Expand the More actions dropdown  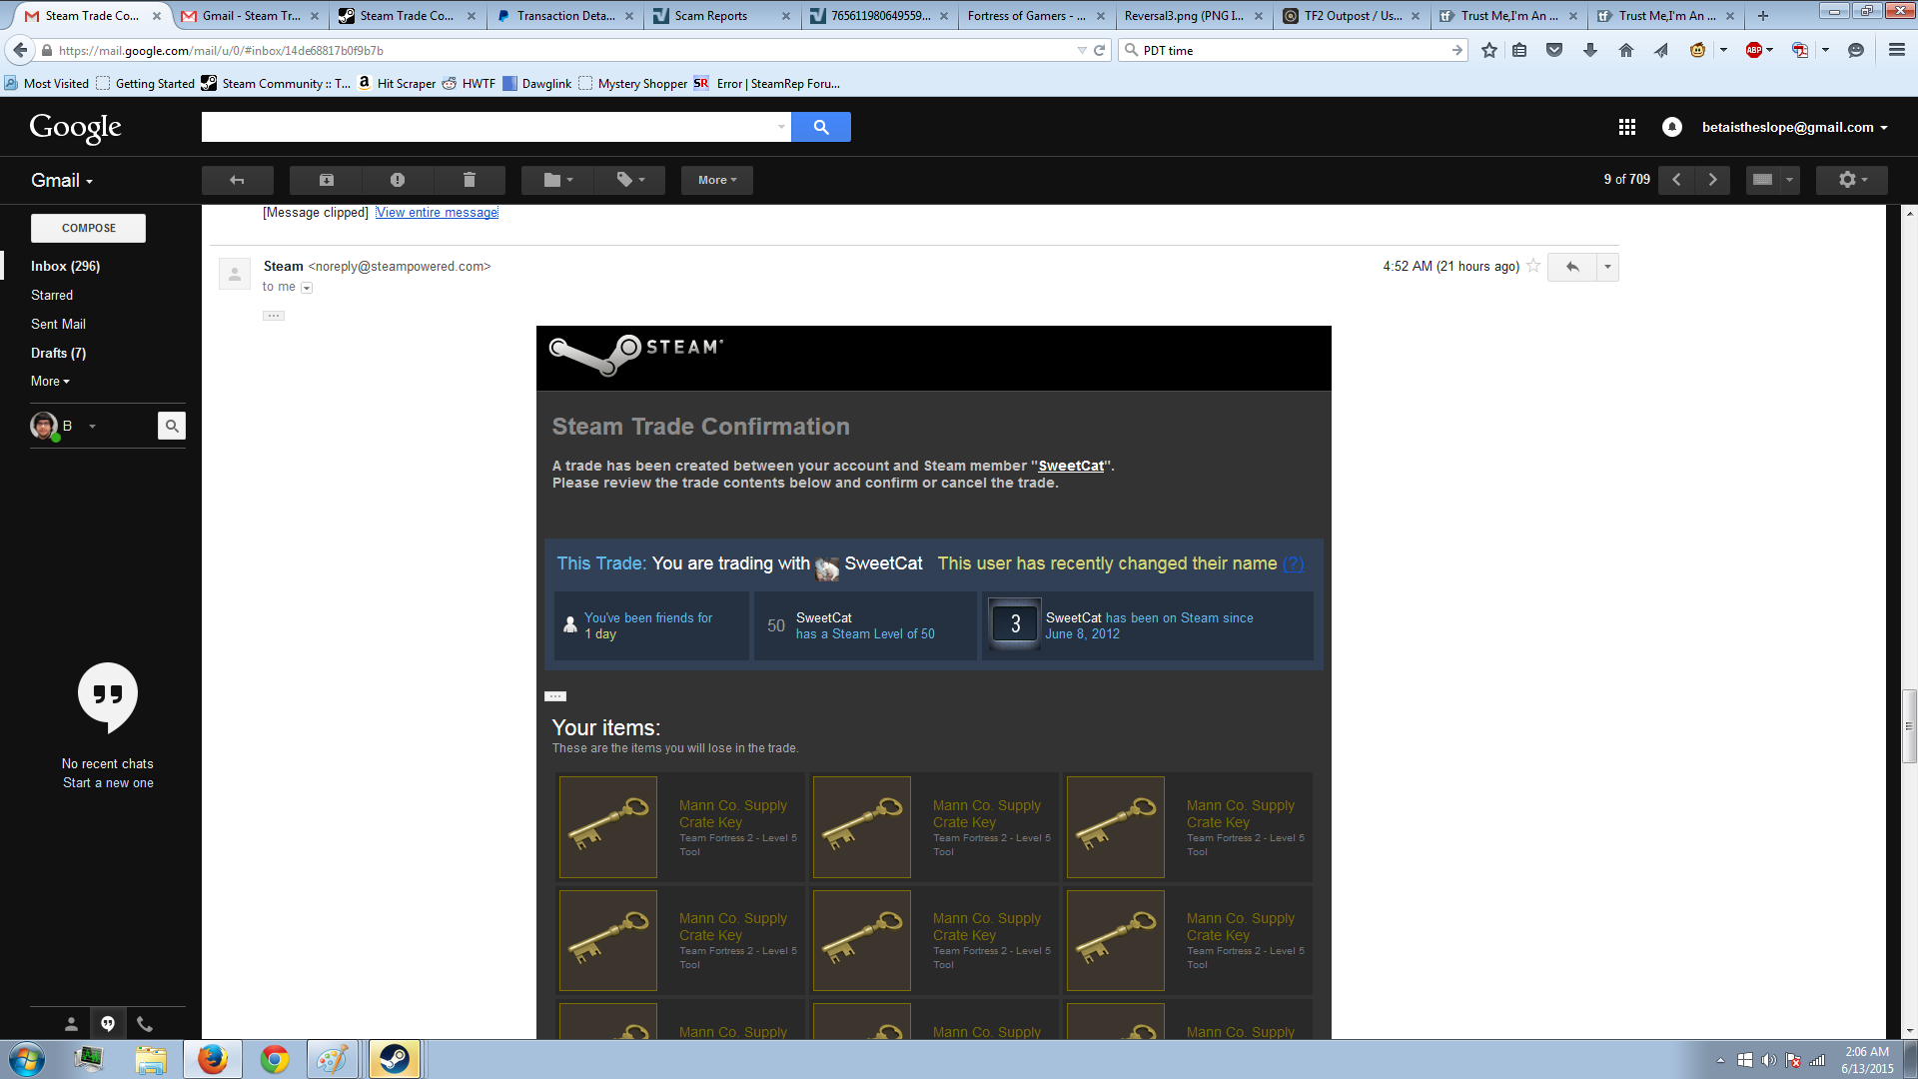716,180
